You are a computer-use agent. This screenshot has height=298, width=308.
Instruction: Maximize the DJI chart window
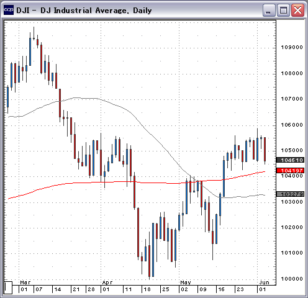click(x=283, y=10)
